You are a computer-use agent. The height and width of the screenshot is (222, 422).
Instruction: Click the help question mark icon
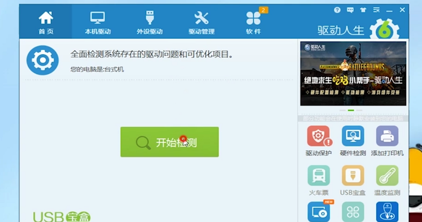tap(337, 10)
